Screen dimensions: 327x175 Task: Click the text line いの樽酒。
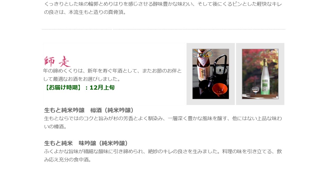click(x=56, y=127)
